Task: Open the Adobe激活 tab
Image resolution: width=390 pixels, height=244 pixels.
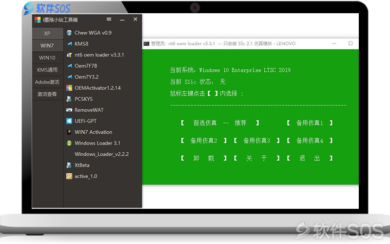Action: pos(47,82)
